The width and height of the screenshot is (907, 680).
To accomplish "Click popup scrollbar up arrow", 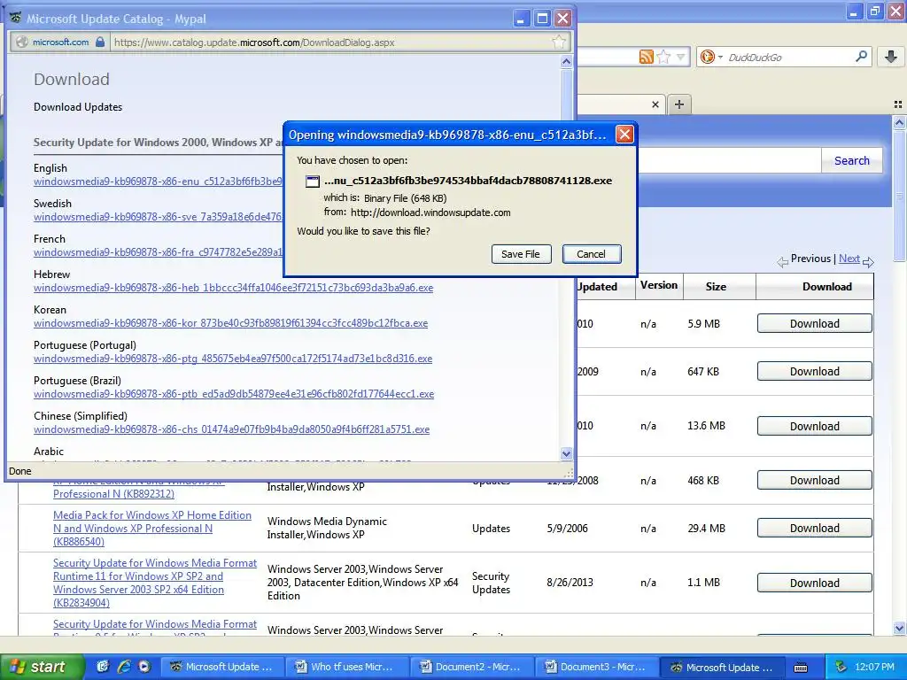I will click(566, 61).
